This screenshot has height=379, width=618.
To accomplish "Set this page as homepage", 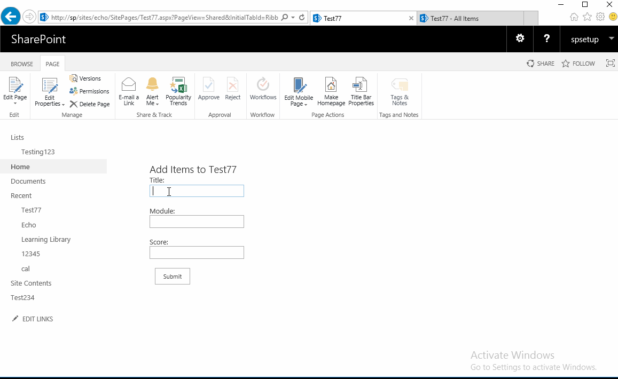I will pos(331,91).
